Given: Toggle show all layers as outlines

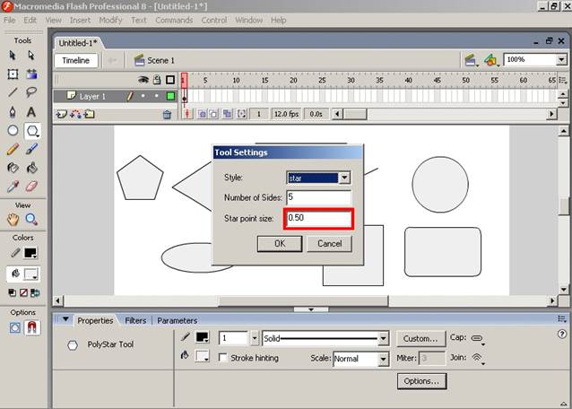Looking at the screenshot, I should pos(170,80).
